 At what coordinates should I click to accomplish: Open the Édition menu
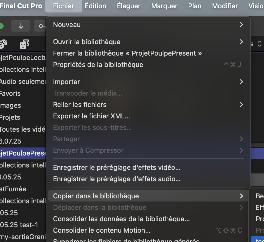(95, 6)
